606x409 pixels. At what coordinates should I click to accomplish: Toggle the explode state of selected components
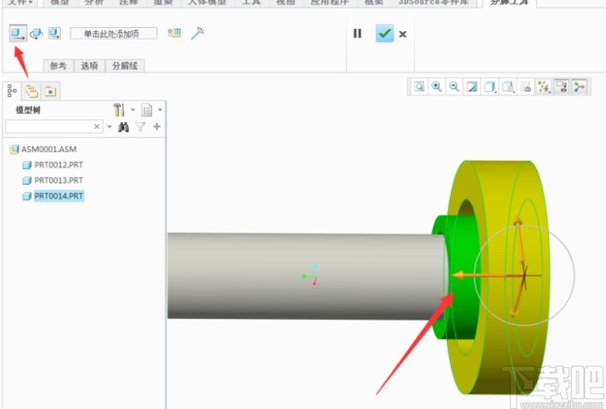click(175, 33)
